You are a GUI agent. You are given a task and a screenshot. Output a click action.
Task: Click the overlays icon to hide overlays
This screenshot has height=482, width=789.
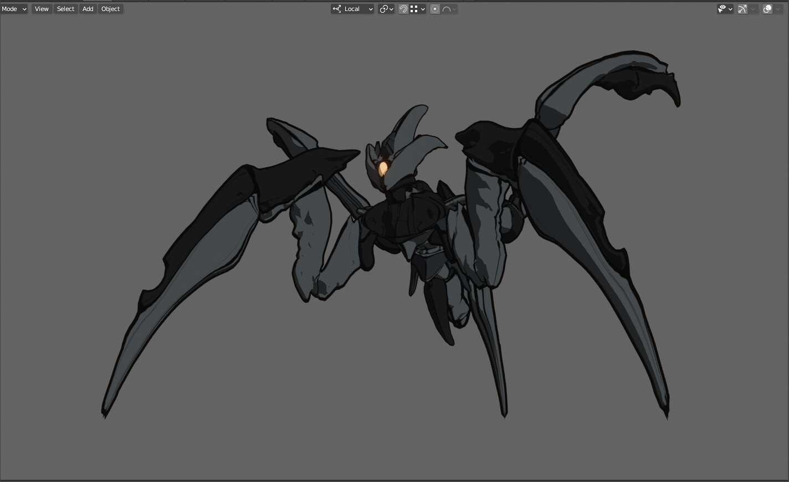coord(767,9)
